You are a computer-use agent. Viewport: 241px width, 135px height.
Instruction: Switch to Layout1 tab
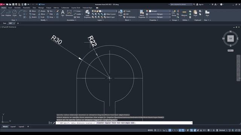click(x=13, y=127)
